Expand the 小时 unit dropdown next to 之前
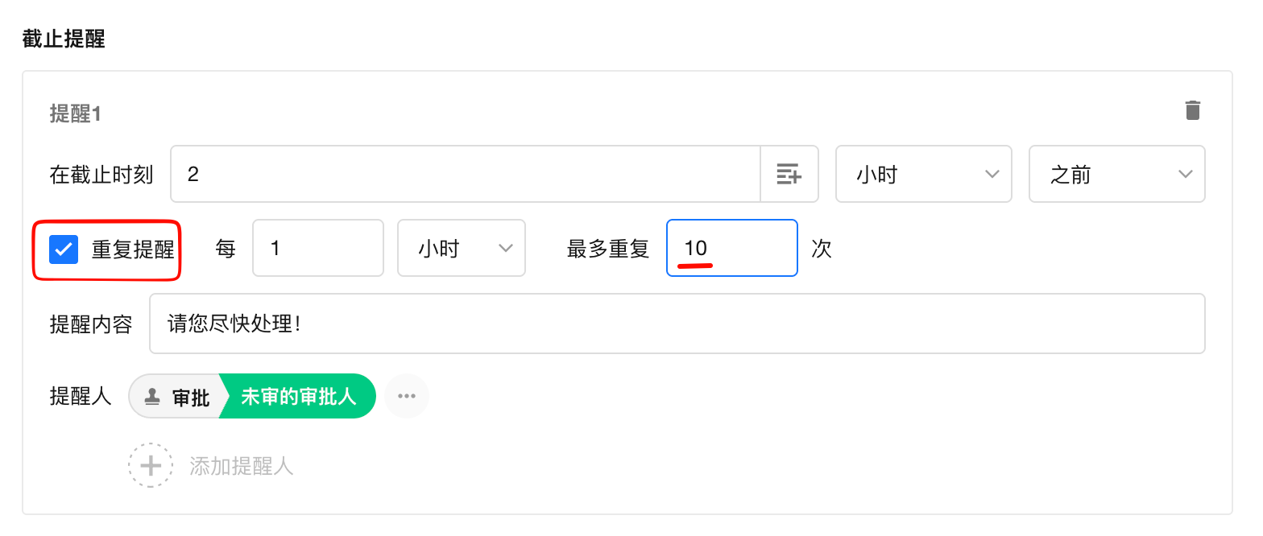1263x536 pixels. click(x=923, y=174)
